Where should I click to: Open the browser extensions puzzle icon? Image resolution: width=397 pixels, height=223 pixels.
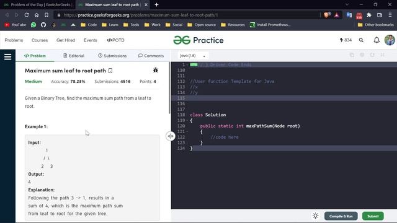(369, 15)
